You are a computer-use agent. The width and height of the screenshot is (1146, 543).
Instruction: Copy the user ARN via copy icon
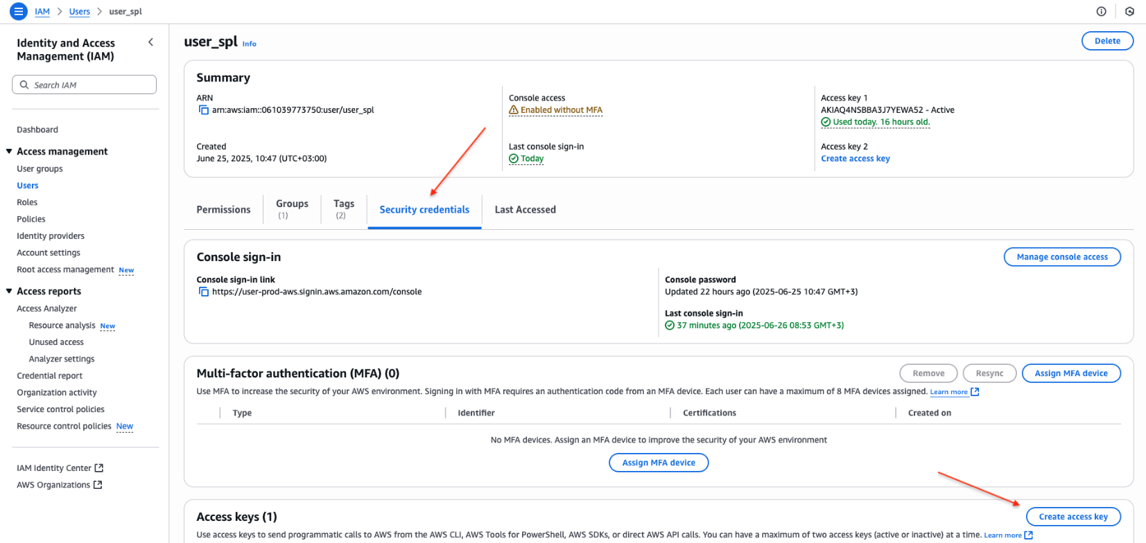pyautogui.click(x=204, y=110)
